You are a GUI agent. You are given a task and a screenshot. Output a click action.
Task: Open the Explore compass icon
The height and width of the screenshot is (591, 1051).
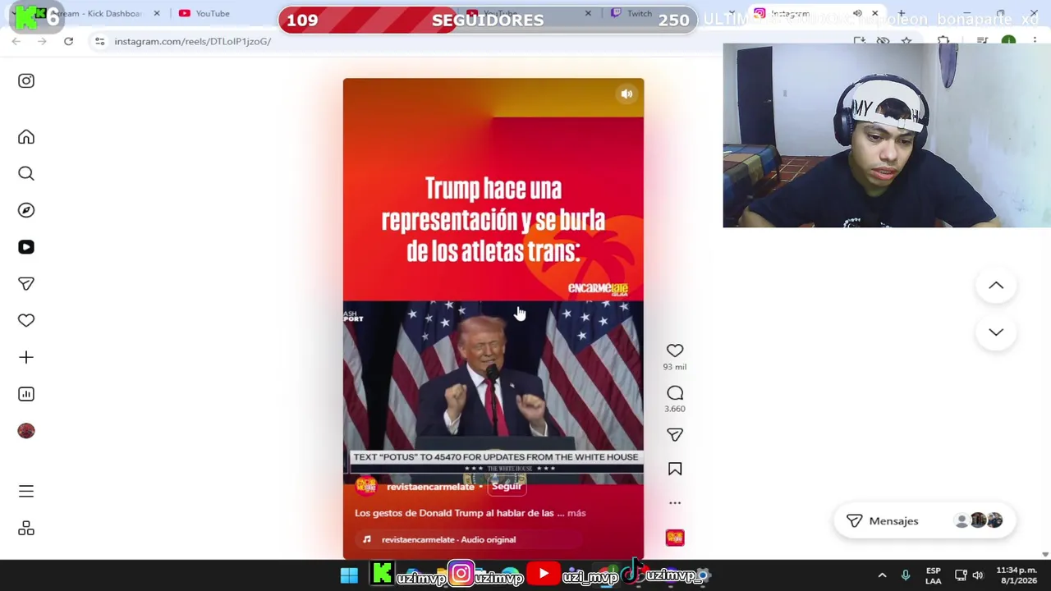tap(26, 210)
